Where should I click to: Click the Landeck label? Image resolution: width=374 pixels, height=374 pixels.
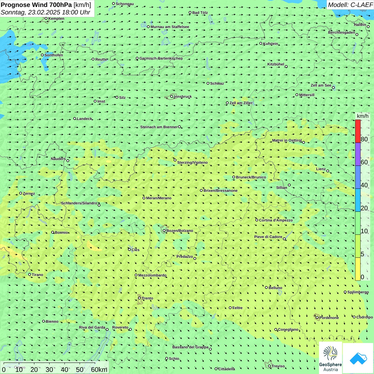[x=84, y=119]
